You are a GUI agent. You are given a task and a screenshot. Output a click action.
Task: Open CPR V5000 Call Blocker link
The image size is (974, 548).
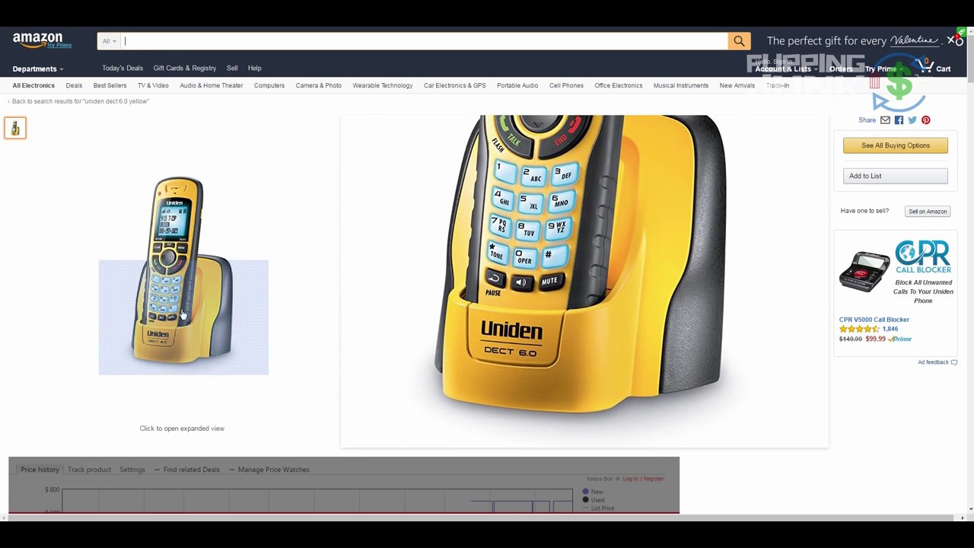(874, 320)
